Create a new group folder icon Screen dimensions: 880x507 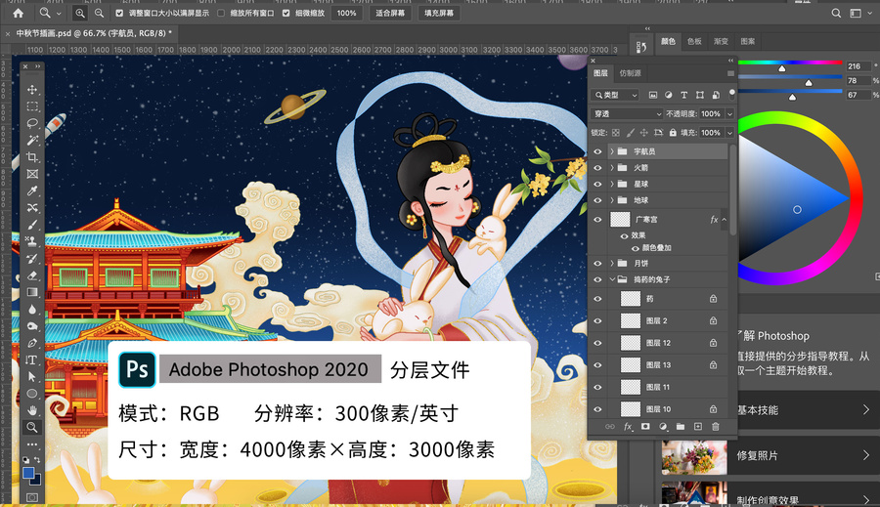pyautogui.click(x=681, y=427)
